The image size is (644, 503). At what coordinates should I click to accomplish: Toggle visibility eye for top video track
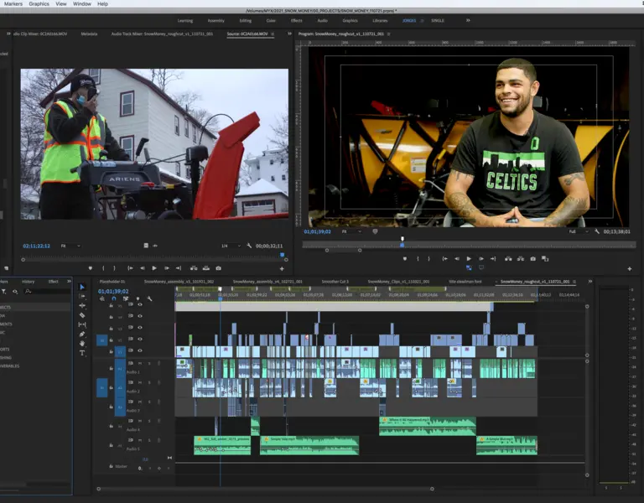coord(140,304)
